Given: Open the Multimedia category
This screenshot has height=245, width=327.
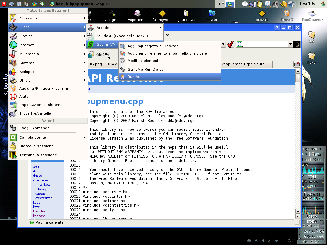Looking at the screenshot, I should [x=48, y=54].
